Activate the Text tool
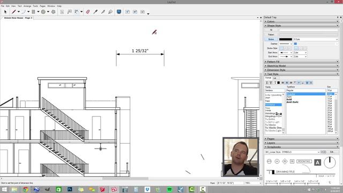Viewport: 343px width, 193px height. tap(62, 12)
